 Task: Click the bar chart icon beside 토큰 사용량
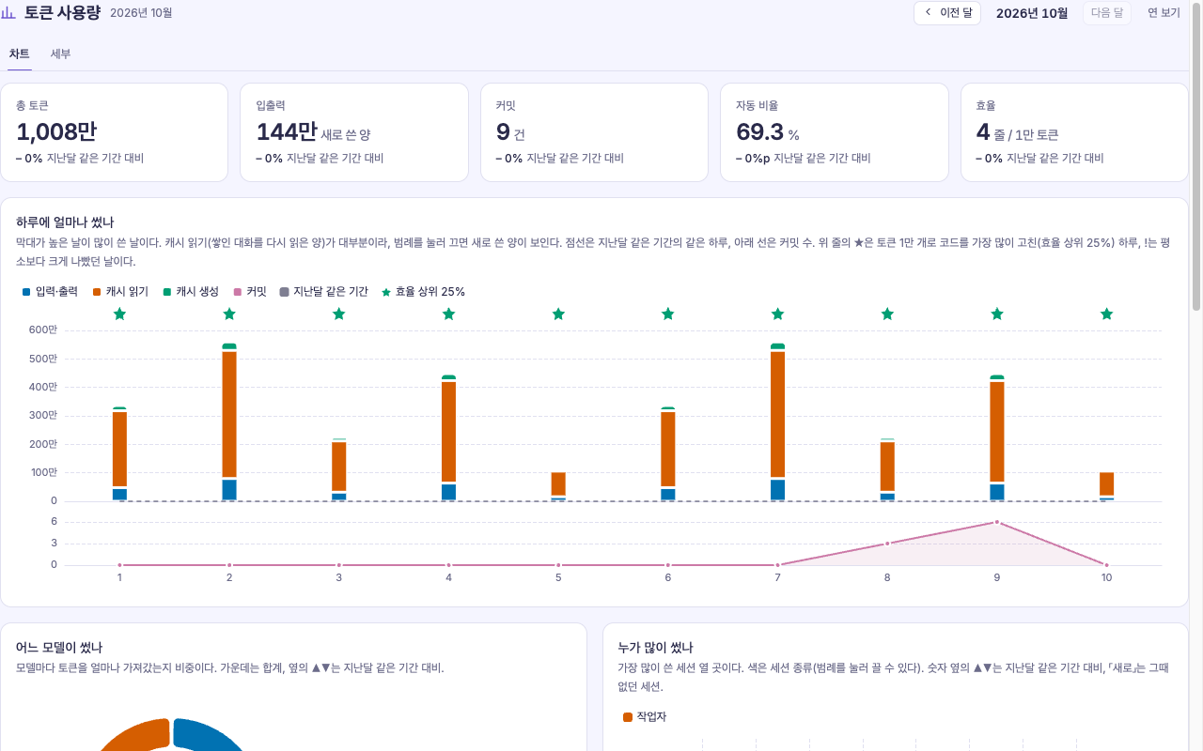[8, 13]
